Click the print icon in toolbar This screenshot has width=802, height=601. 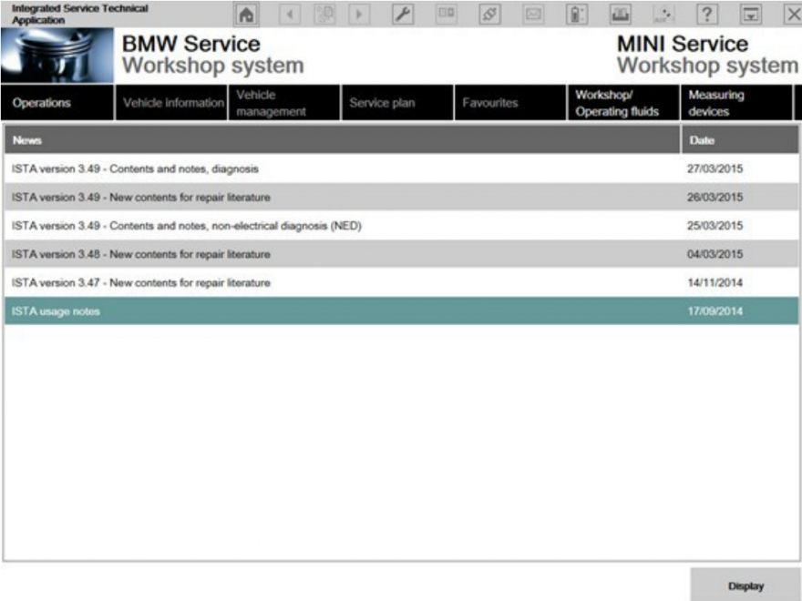(620, 15)
